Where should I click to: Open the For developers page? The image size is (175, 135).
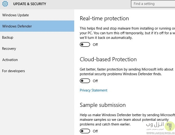(x=13, y=71)
